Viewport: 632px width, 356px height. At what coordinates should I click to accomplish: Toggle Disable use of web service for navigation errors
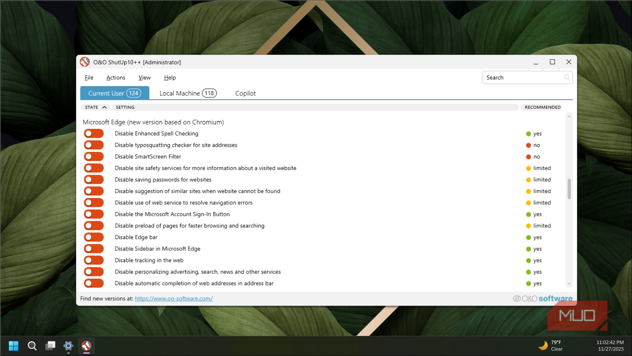click(94, 202)
